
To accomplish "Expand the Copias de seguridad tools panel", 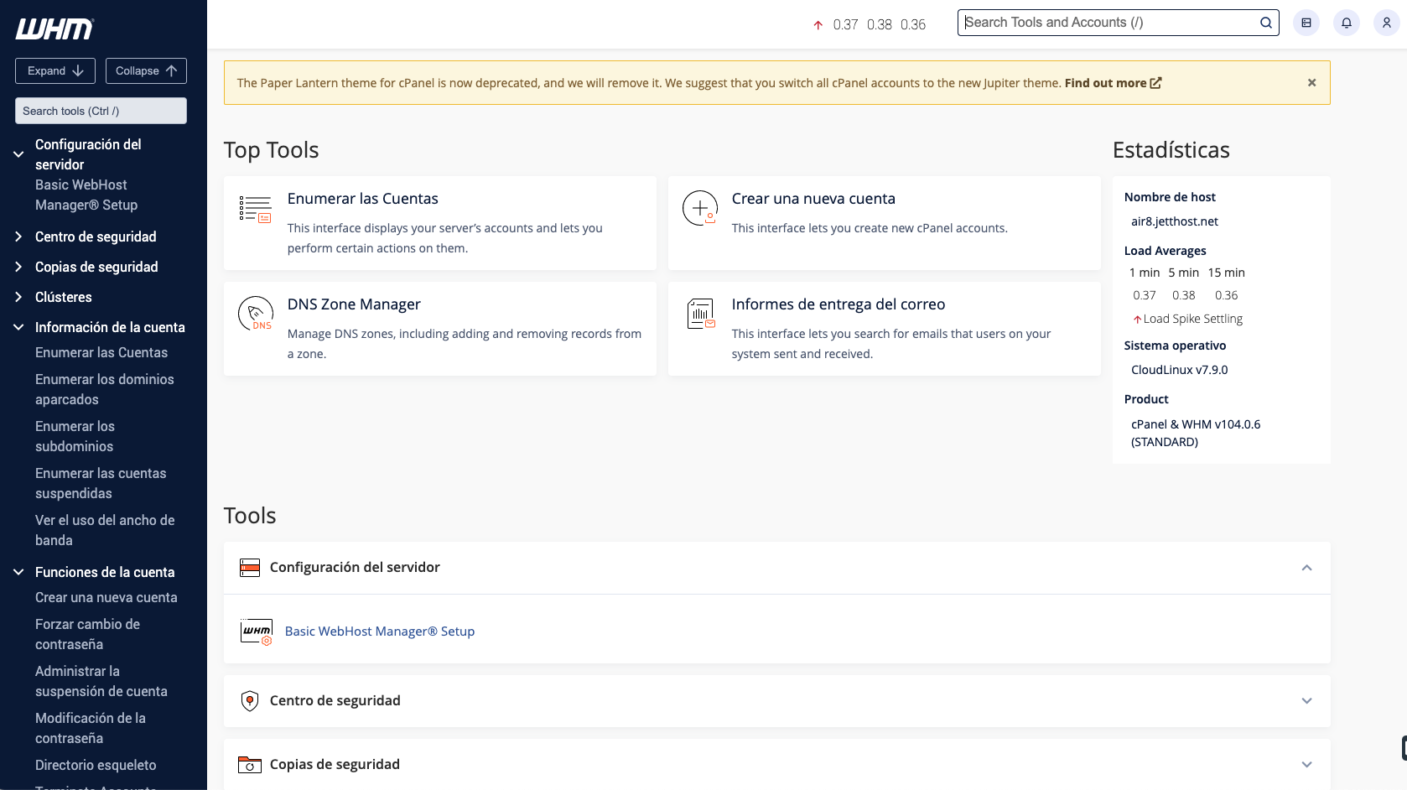I will 1306,765.
